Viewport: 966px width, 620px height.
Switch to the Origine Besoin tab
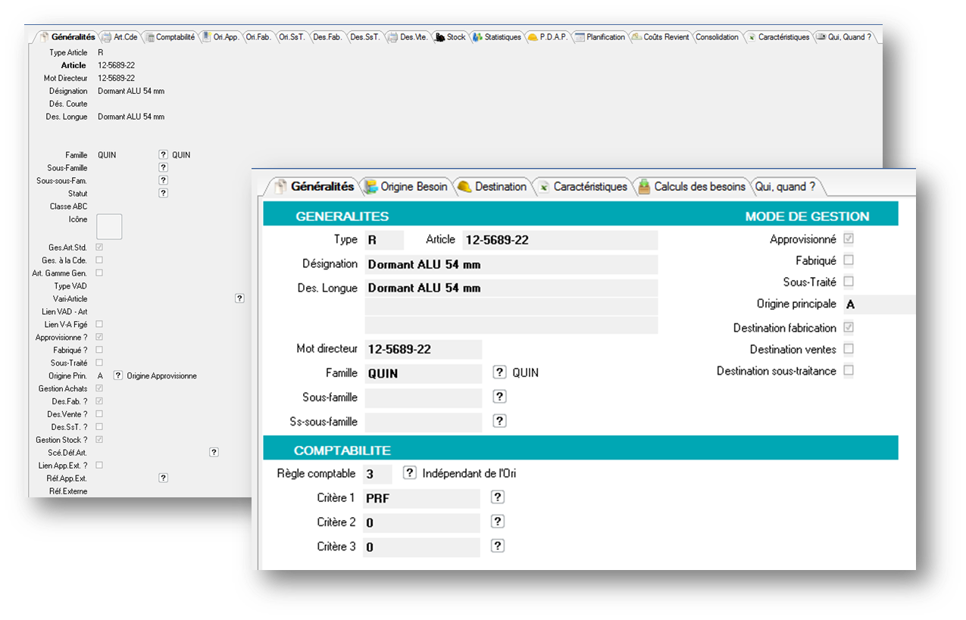[x=406, y=187]
